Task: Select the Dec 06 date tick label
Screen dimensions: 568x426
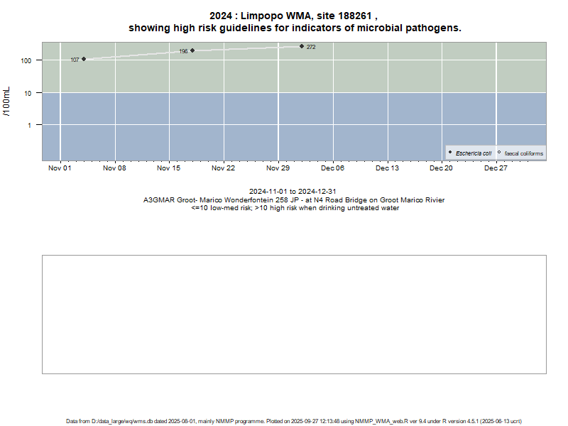Action: (x=332, y=168)
